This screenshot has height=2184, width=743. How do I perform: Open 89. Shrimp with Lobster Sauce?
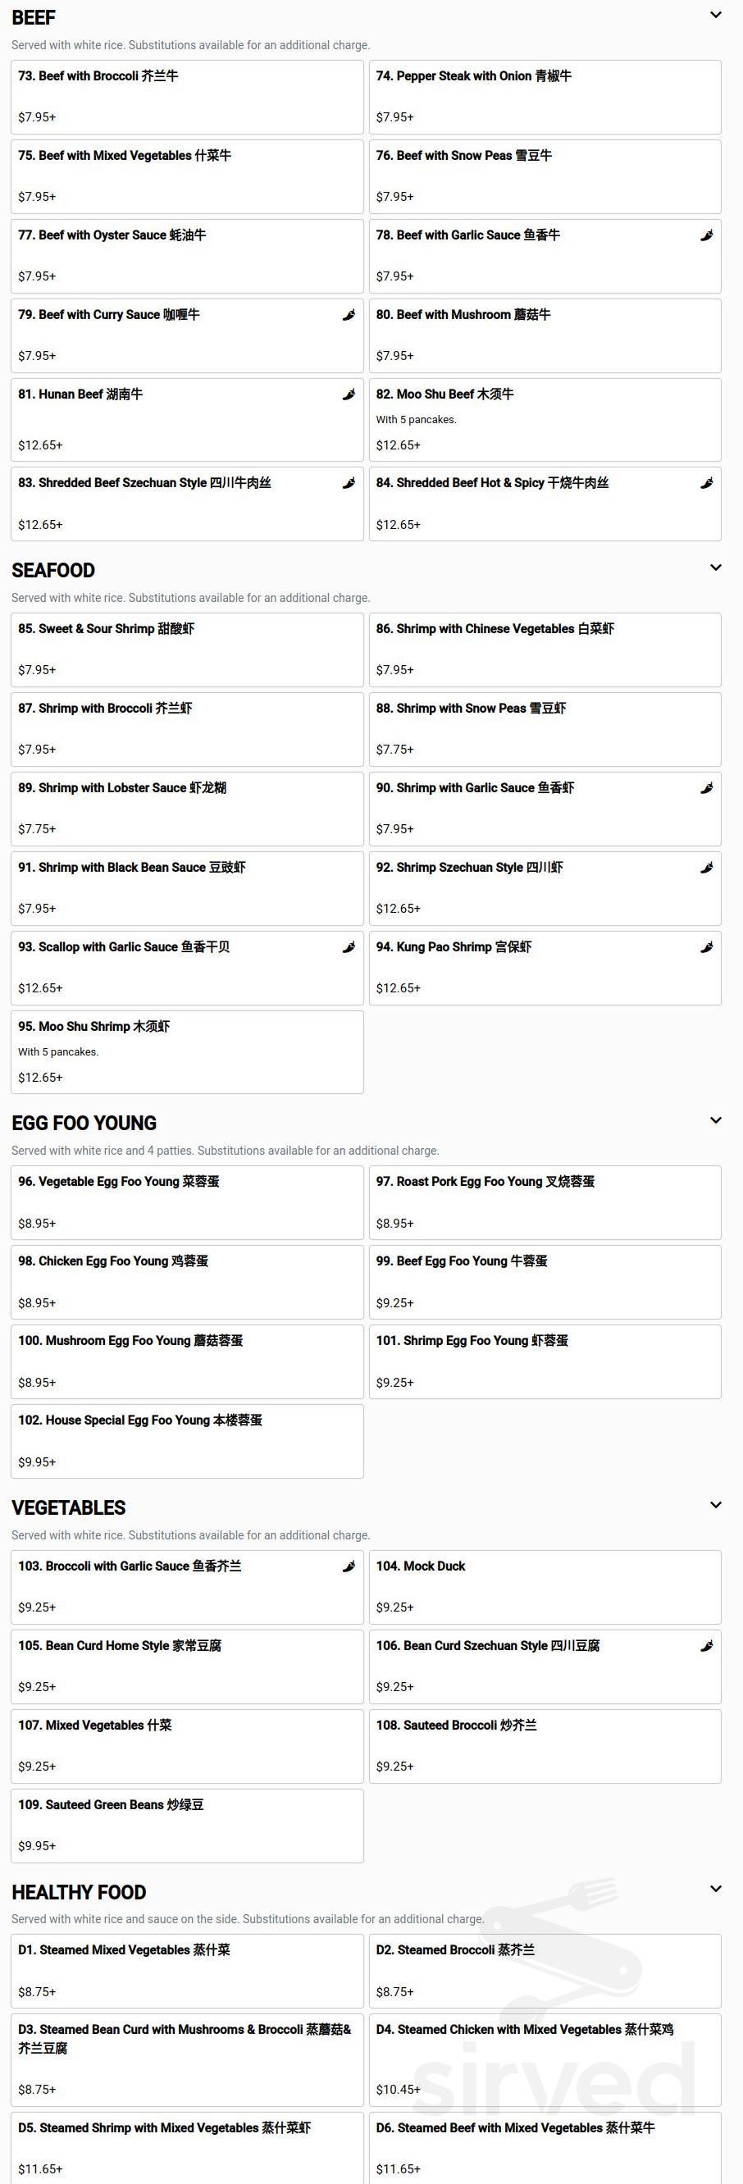coord(187,808)
